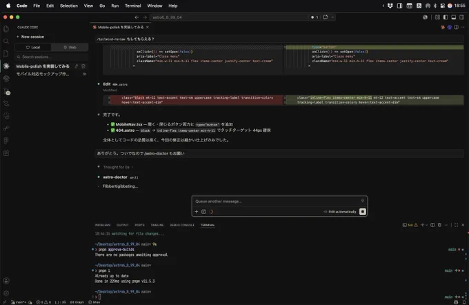Click the Claude Code orange icon in editor actions

pyautogui.click(x=443, y=27)
